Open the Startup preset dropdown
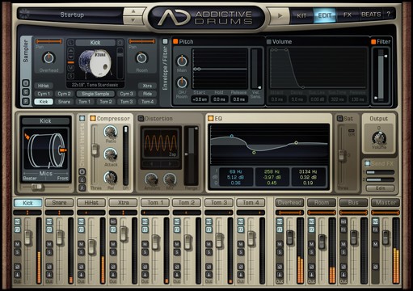The height and width of the screenshot is (291, 413). (72, 15)
